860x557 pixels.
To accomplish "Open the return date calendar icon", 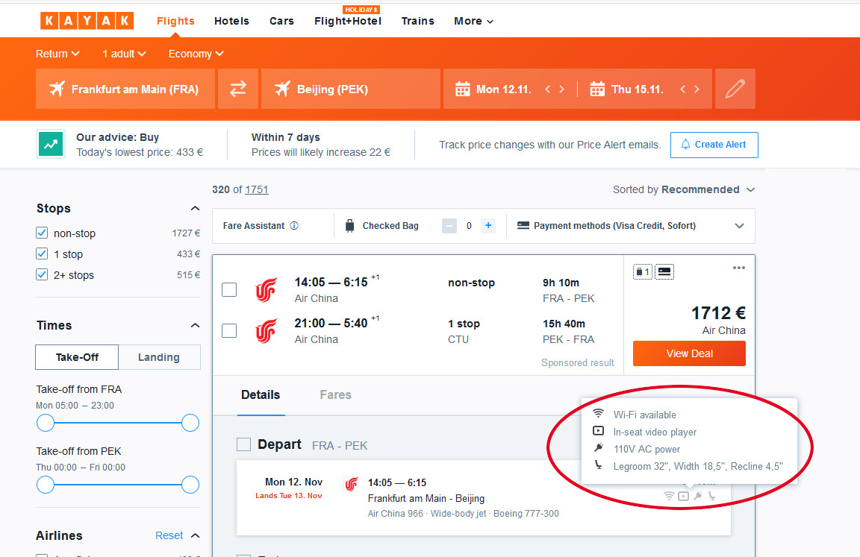I will 597,89.
